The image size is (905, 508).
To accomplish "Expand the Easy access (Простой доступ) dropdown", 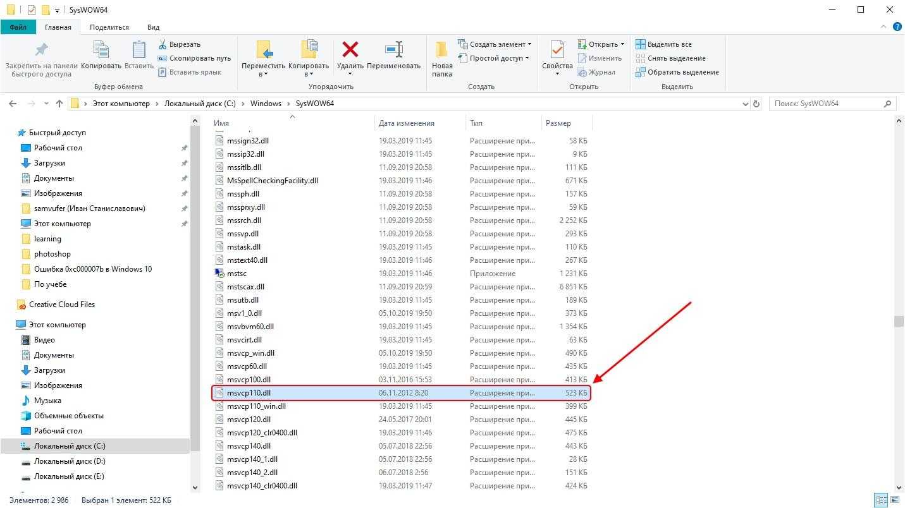I will tap(497, 58).
